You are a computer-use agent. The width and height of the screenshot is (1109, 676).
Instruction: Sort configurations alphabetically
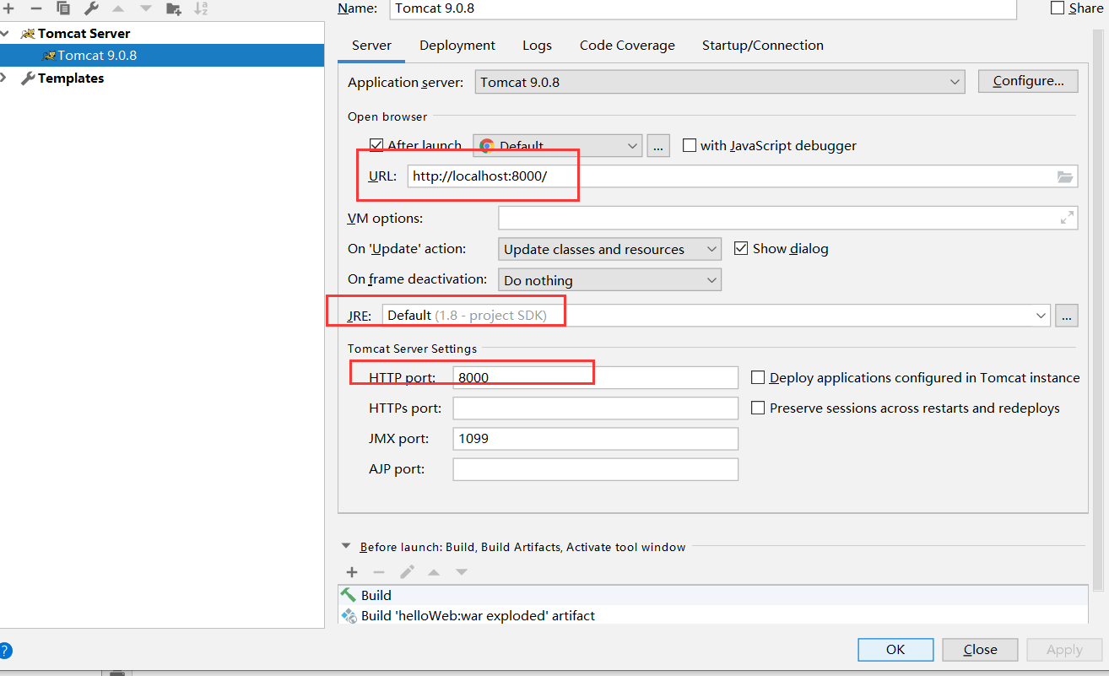[x=201, y=8]
